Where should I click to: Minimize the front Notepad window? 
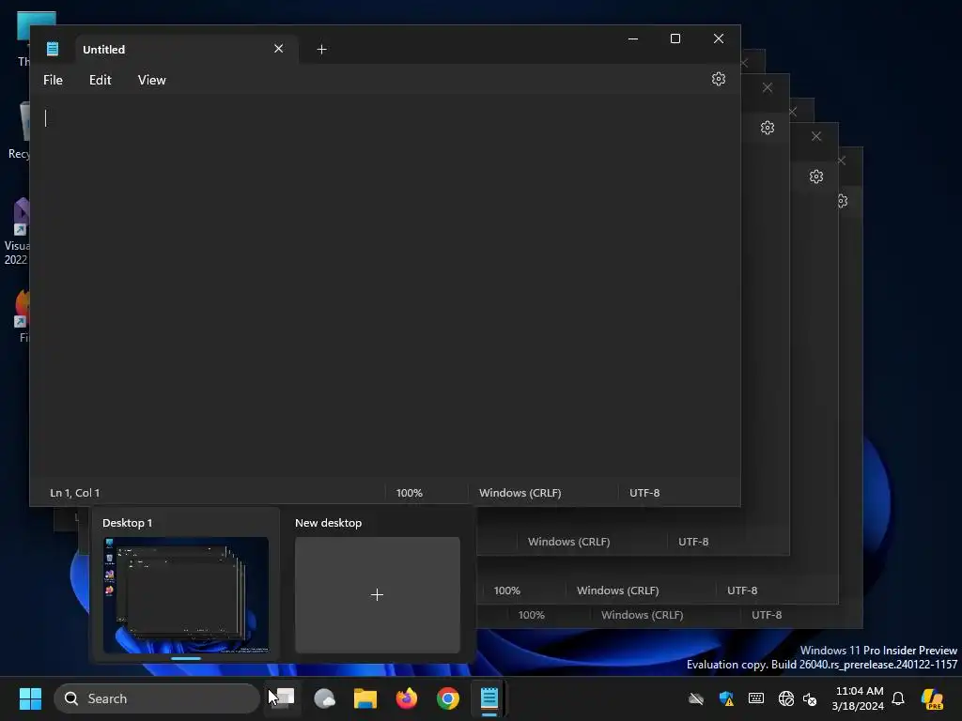[x=633, y=38]
